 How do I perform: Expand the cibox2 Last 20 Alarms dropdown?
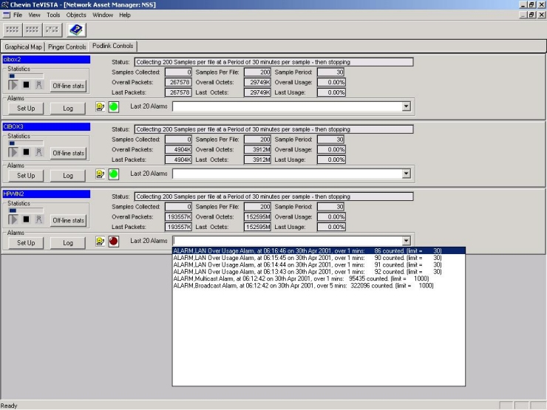click(406, 106)
